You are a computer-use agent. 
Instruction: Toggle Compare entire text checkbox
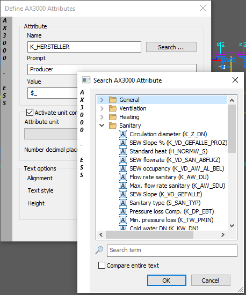[102, 265]
